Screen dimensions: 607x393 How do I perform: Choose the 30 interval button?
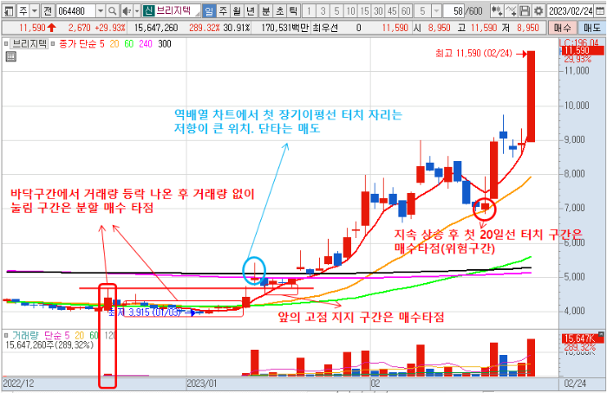378,10
